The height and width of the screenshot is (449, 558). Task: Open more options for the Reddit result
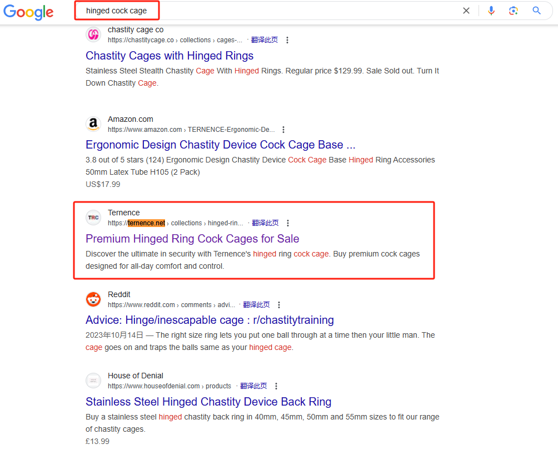279,305
